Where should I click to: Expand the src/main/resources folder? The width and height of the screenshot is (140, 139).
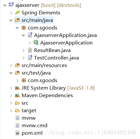[11, 65]
